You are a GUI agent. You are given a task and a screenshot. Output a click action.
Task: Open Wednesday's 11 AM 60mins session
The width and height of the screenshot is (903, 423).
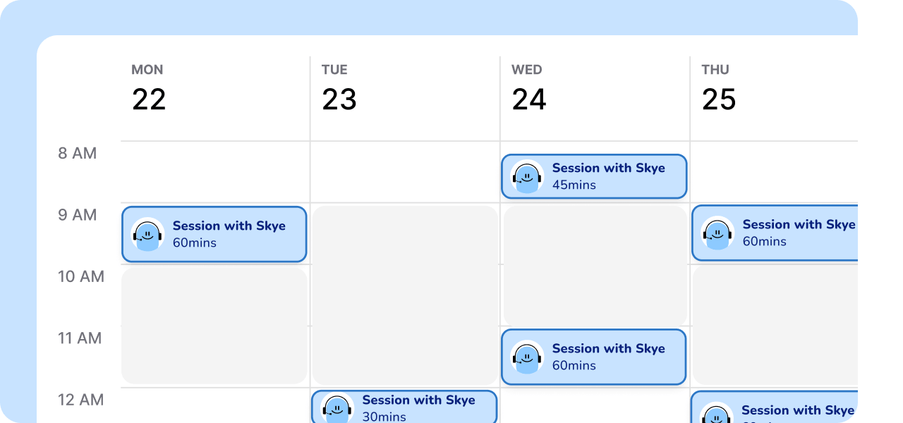(594, 357)
